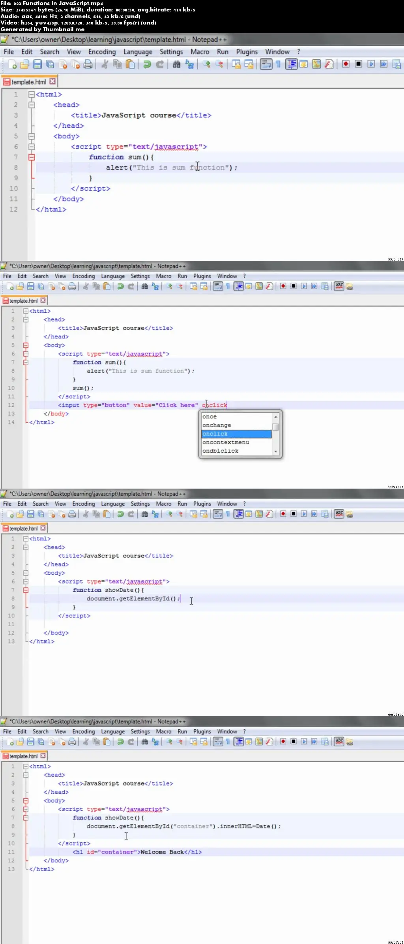
Task: Click Record Macro red dot in first frame
Action: [346, 64]
